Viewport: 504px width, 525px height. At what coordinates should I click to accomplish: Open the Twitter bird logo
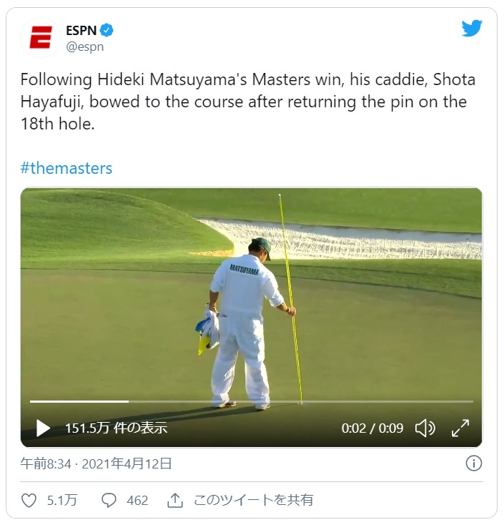tap(472, 29)
